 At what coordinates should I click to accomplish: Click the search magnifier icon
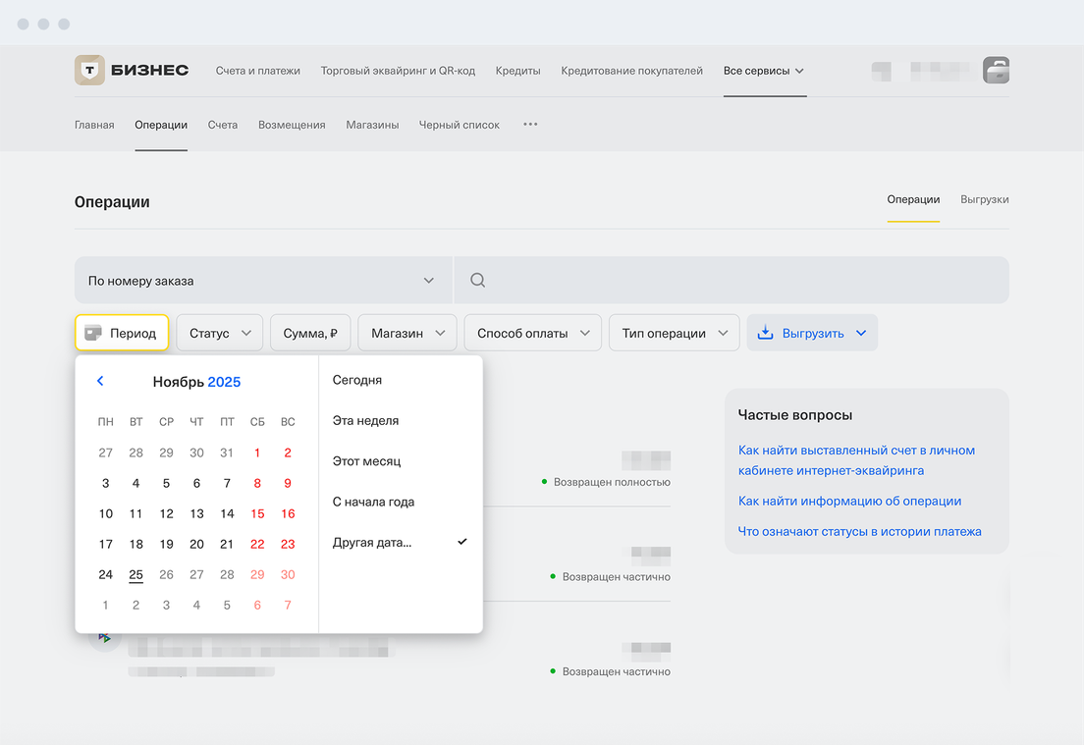478,281
